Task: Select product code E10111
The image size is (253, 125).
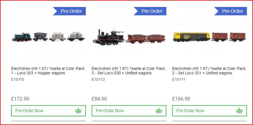Action: [179, 80]
